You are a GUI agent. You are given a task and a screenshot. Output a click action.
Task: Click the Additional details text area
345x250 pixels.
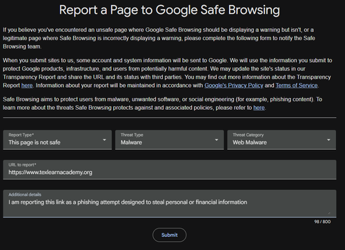(170, 204)
